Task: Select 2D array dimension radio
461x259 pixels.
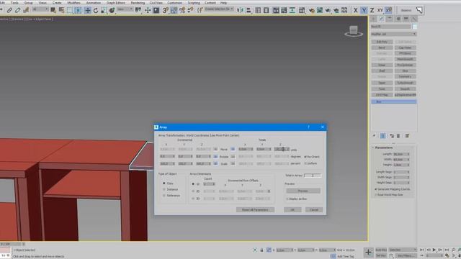Action: [x=193, y=191]
